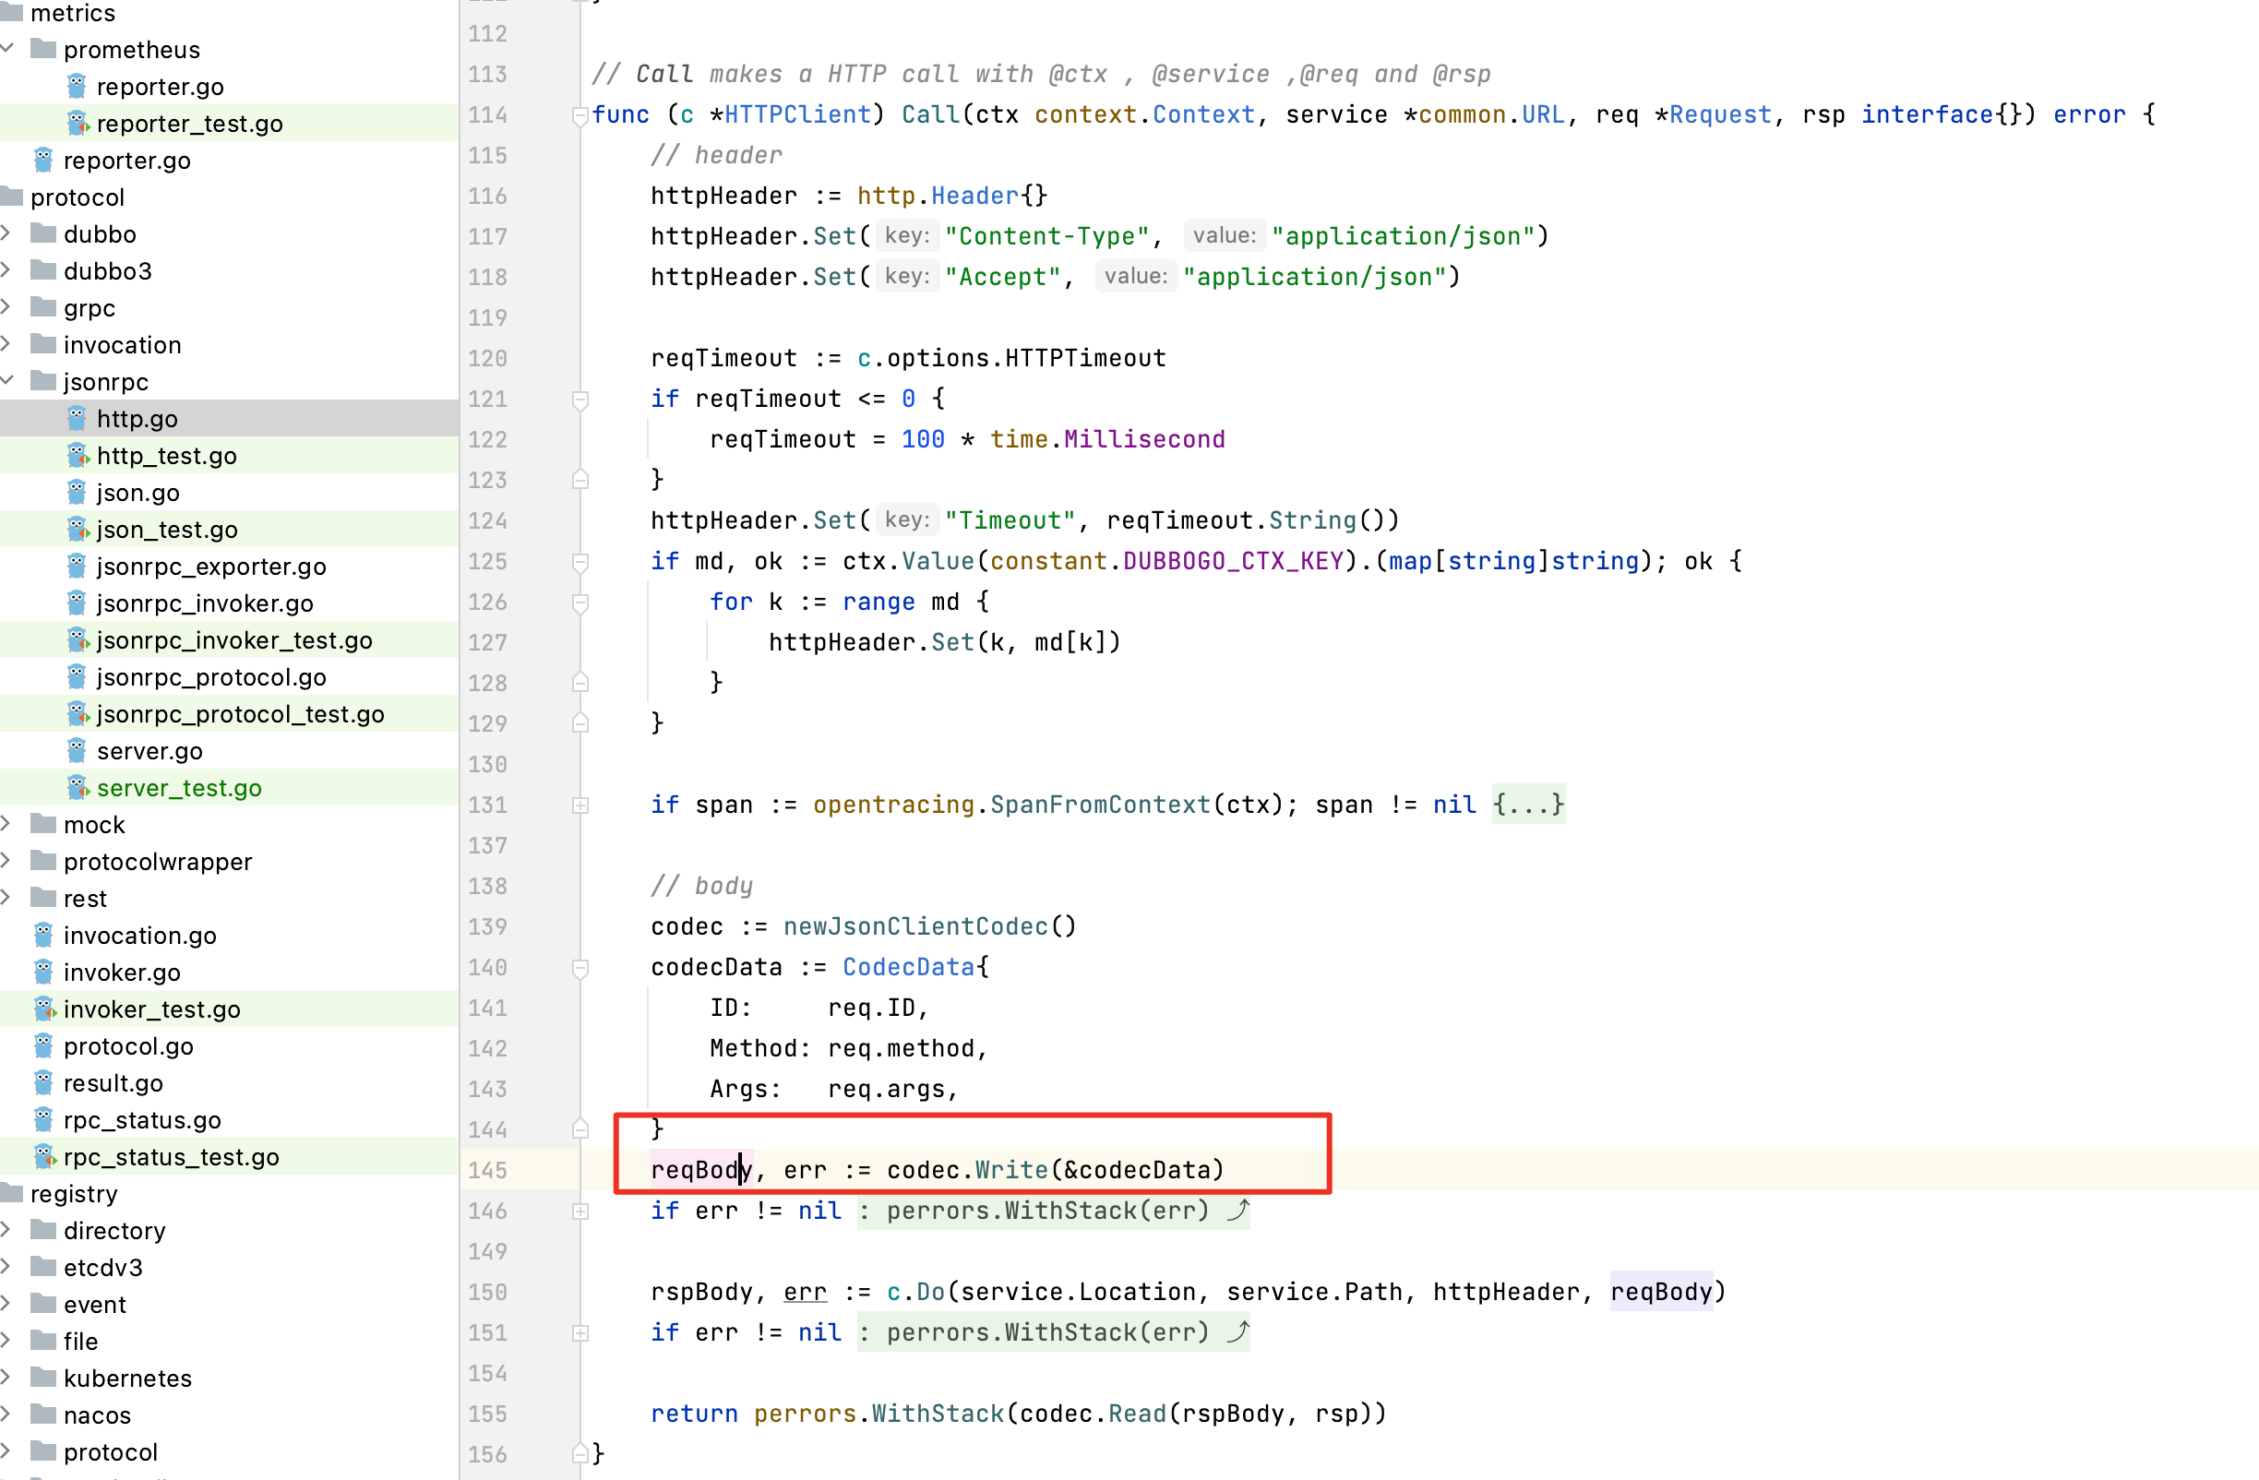Viewport: 2259px width, 1480px height.
Task: Click line number 150 in the gutter
Action: tap(488, 1292)
